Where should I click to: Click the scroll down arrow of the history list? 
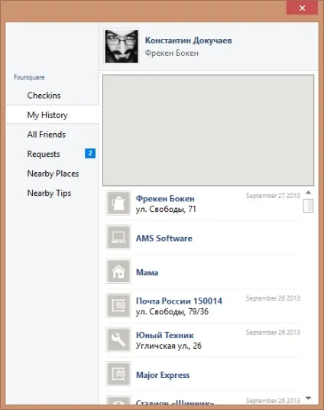[x=308, y=399]
